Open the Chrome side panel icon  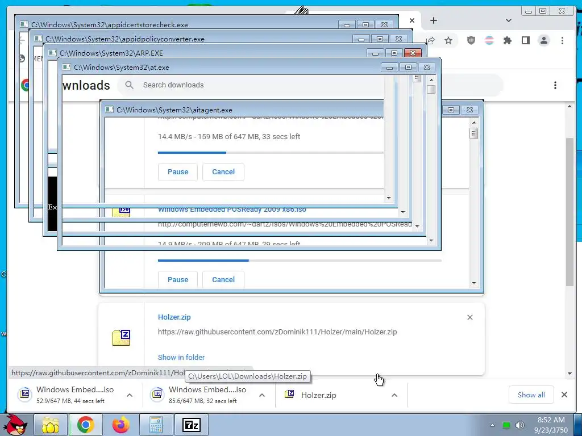pyautogui.click(x=526, y=40)
